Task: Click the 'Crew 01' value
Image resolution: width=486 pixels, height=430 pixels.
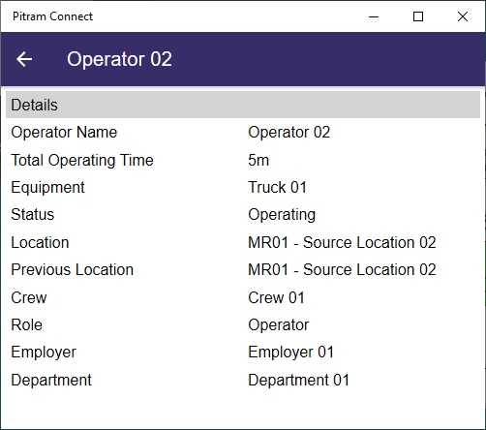Action: pyautogui.click(x=276, y=297)
